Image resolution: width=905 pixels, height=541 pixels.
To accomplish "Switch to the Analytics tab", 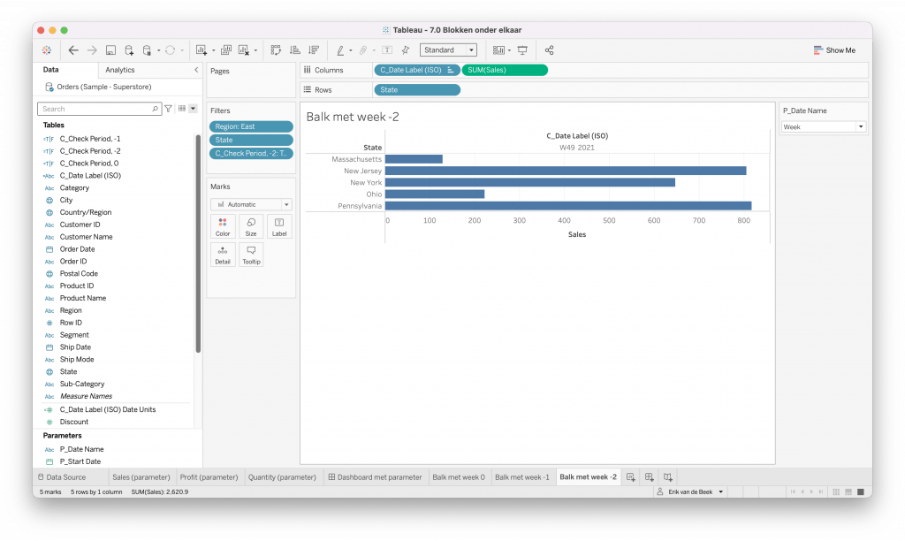I will click(120, 70).
